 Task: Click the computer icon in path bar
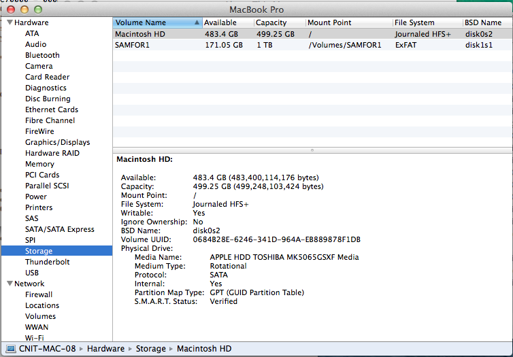(x=11, y=349)
